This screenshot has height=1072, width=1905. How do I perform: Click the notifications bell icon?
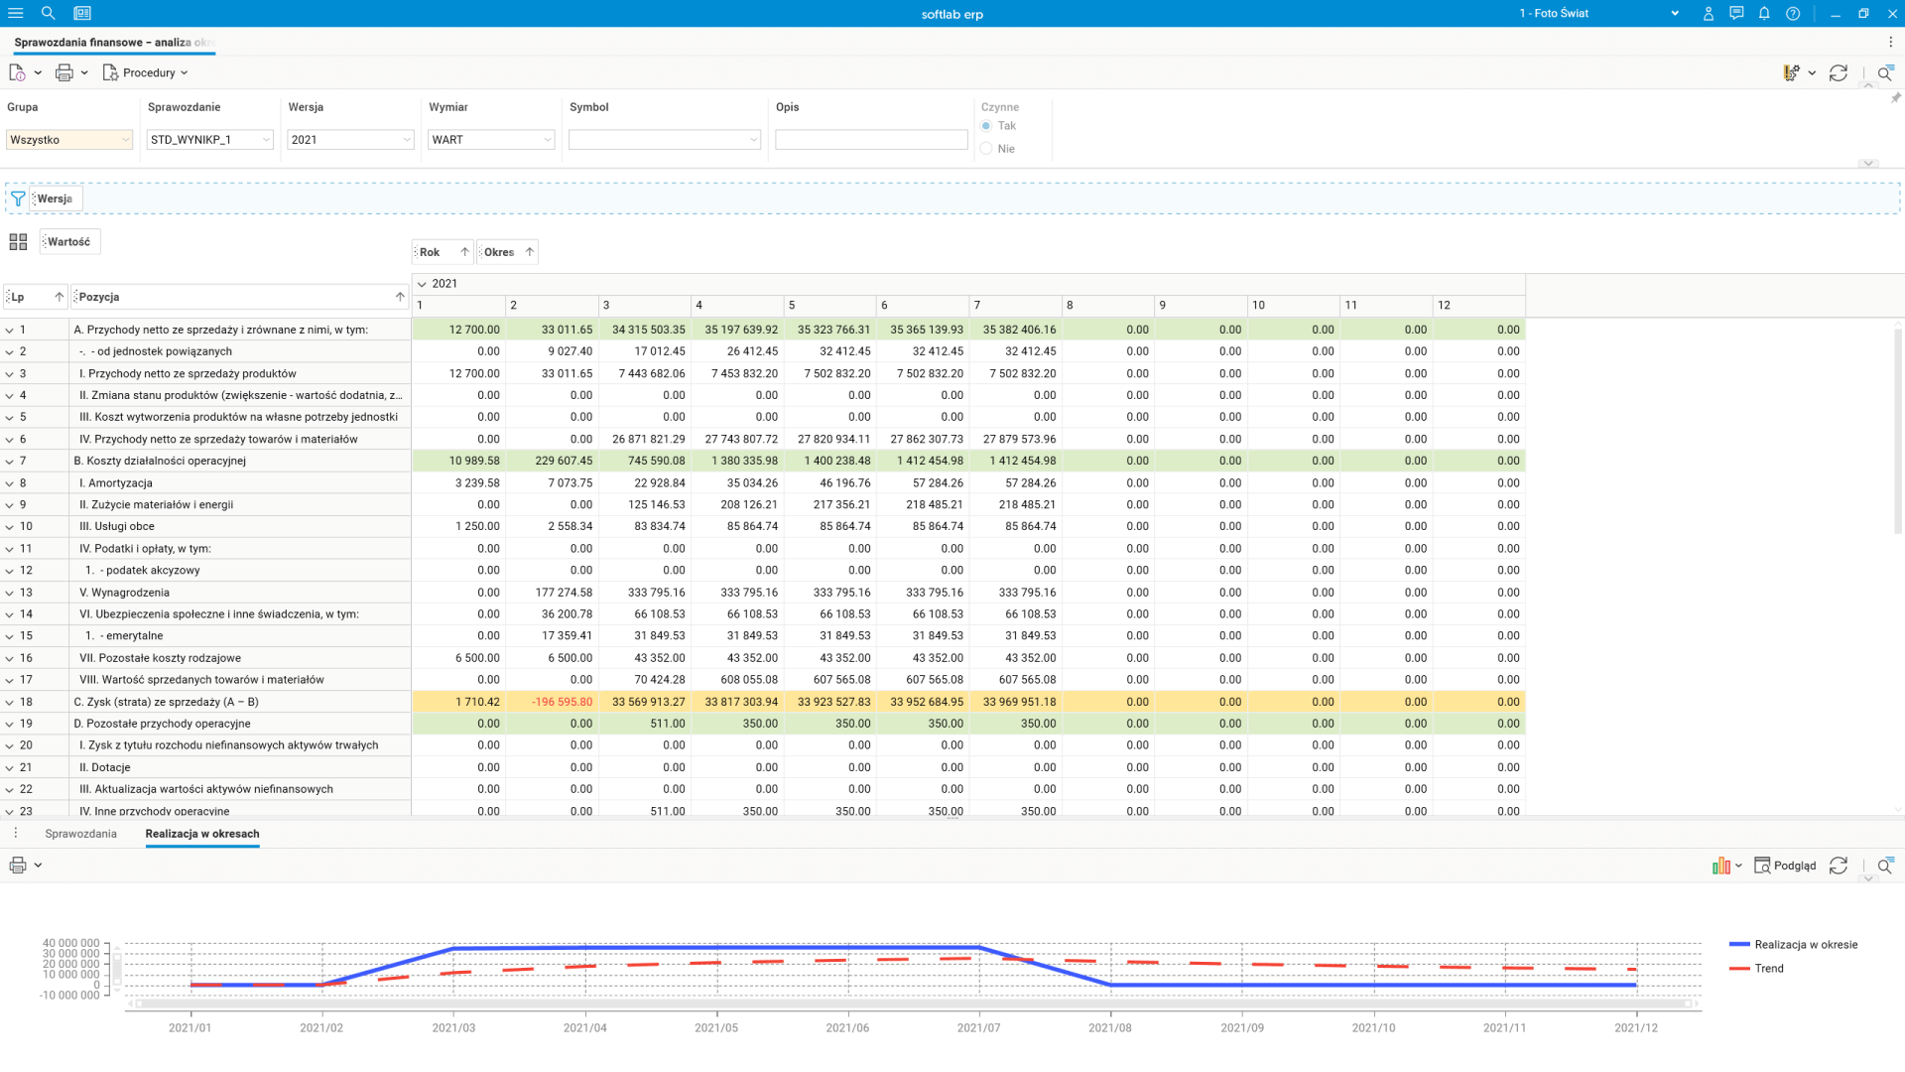pos(1764,13)
